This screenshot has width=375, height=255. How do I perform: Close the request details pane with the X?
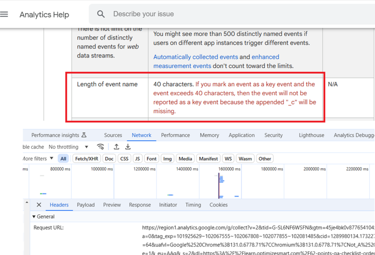pyautogui.click(x=38, y=205)
